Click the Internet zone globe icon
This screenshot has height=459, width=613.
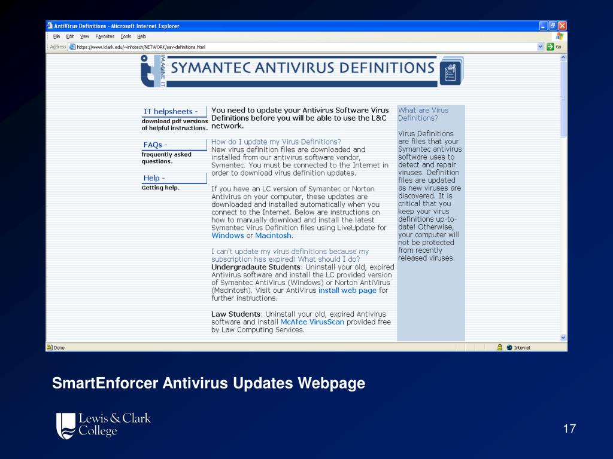point(509,347)
